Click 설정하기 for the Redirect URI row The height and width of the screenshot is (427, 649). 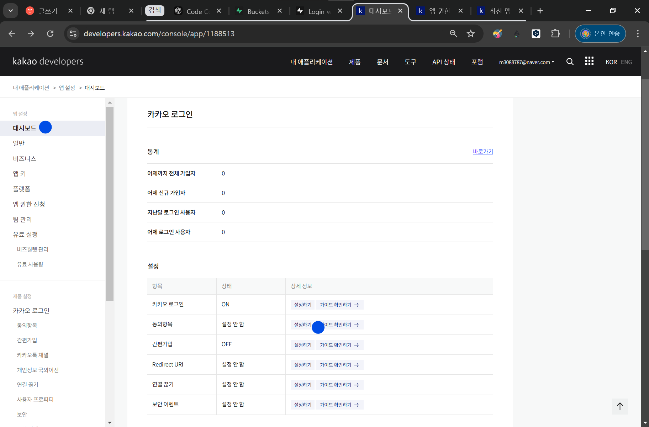pos(302,365)
